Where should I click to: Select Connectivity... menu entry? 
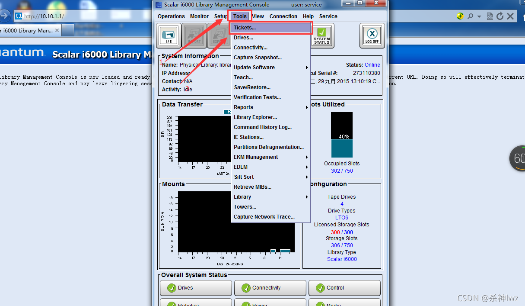(271, 48)
